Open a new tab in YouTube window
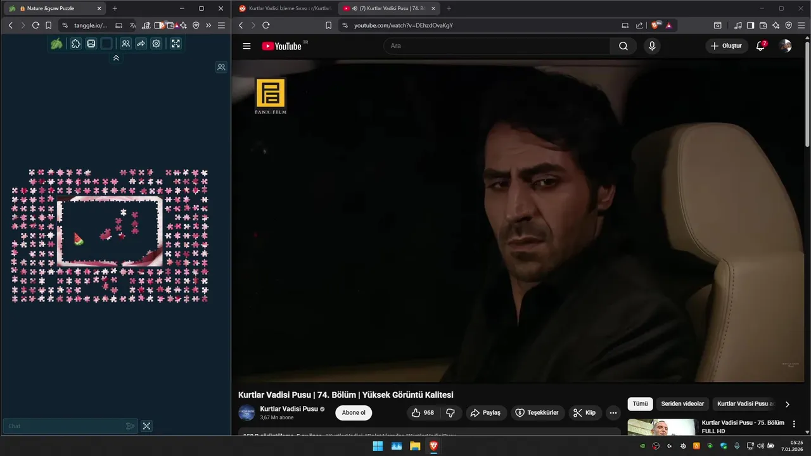The height and width of the screenshot is (456, 811). [449, 8]
